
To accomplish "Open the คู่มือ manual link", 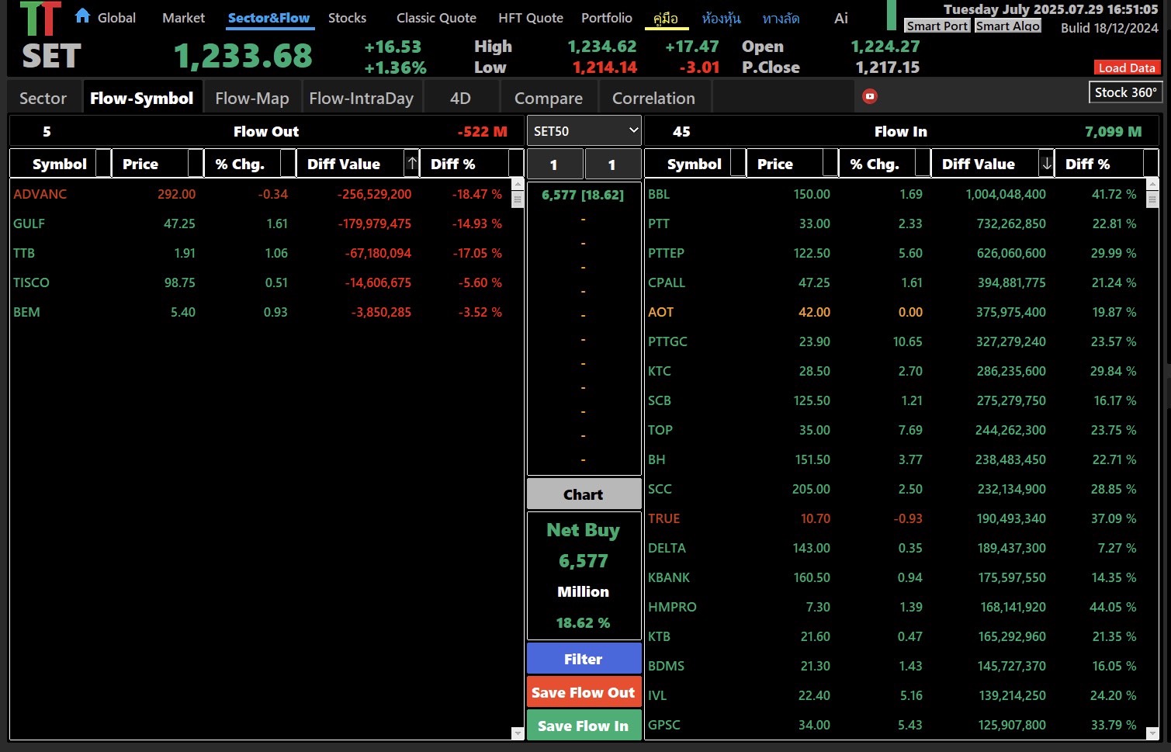I will [666, 18].
